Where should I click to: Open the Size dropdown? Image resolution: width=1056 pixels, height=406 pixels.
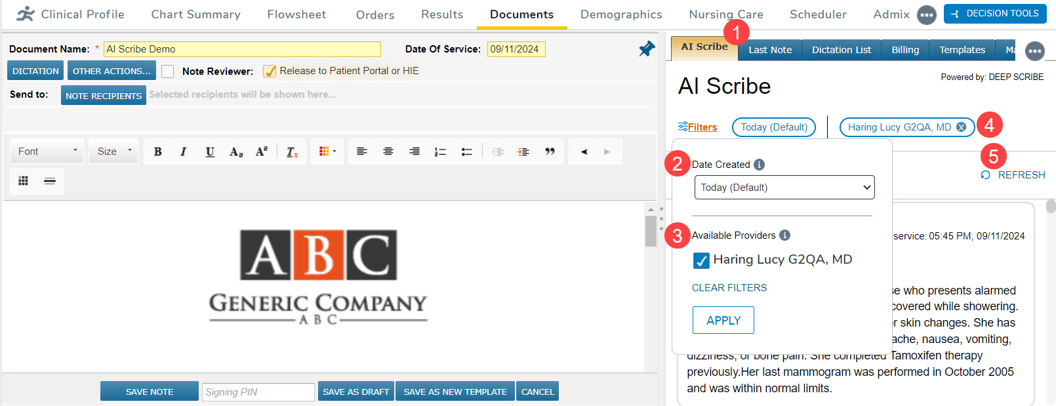pos(114,152)
